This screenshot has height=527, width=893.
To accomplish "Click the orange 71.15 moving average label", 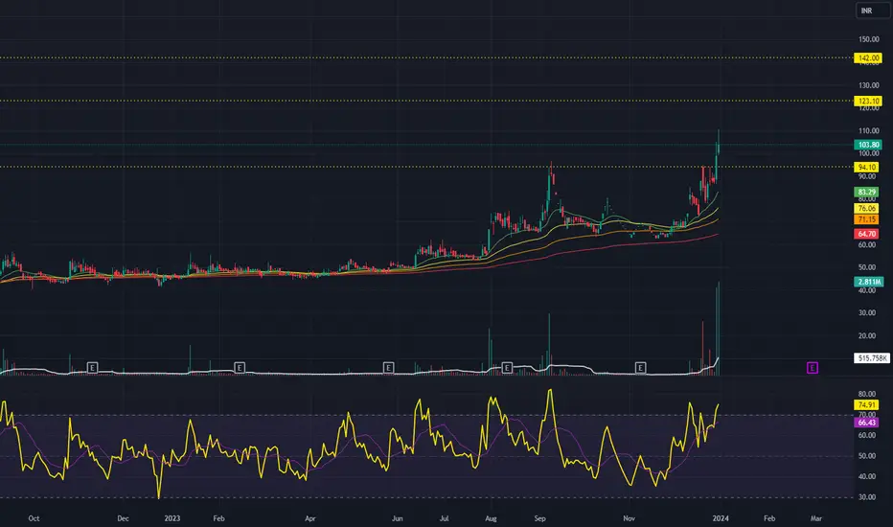I will click(866, 219).
